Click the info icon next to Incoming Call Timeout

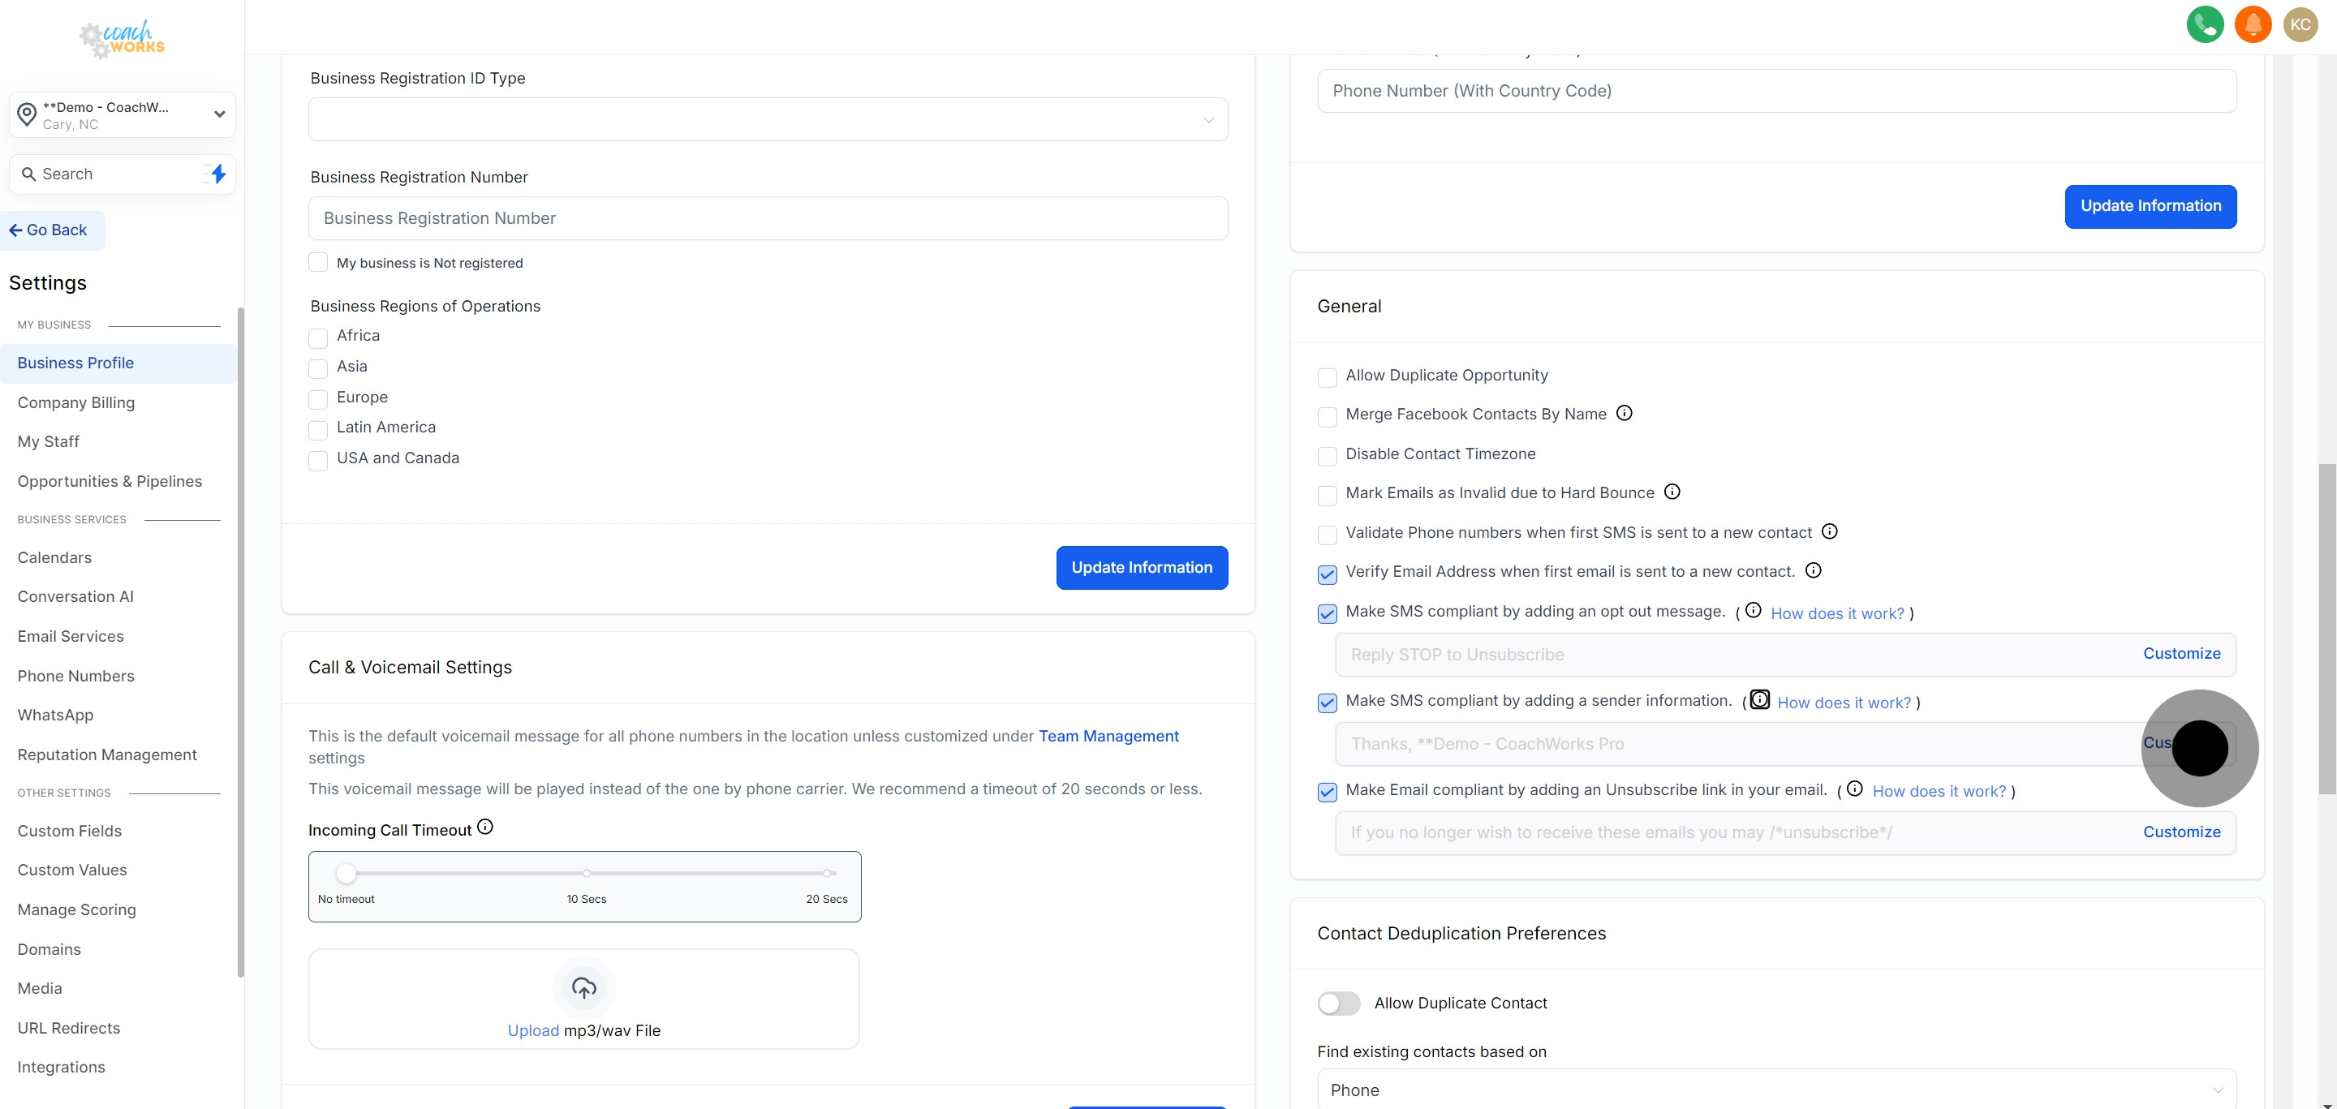[x=486, y=826]
